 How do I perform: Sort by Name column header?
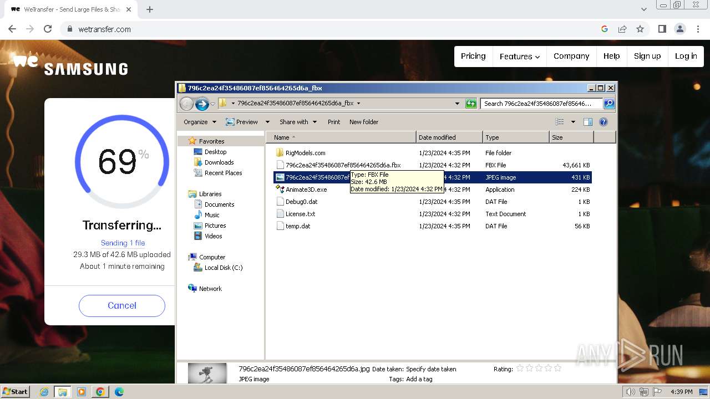click(x=341, y=137)
